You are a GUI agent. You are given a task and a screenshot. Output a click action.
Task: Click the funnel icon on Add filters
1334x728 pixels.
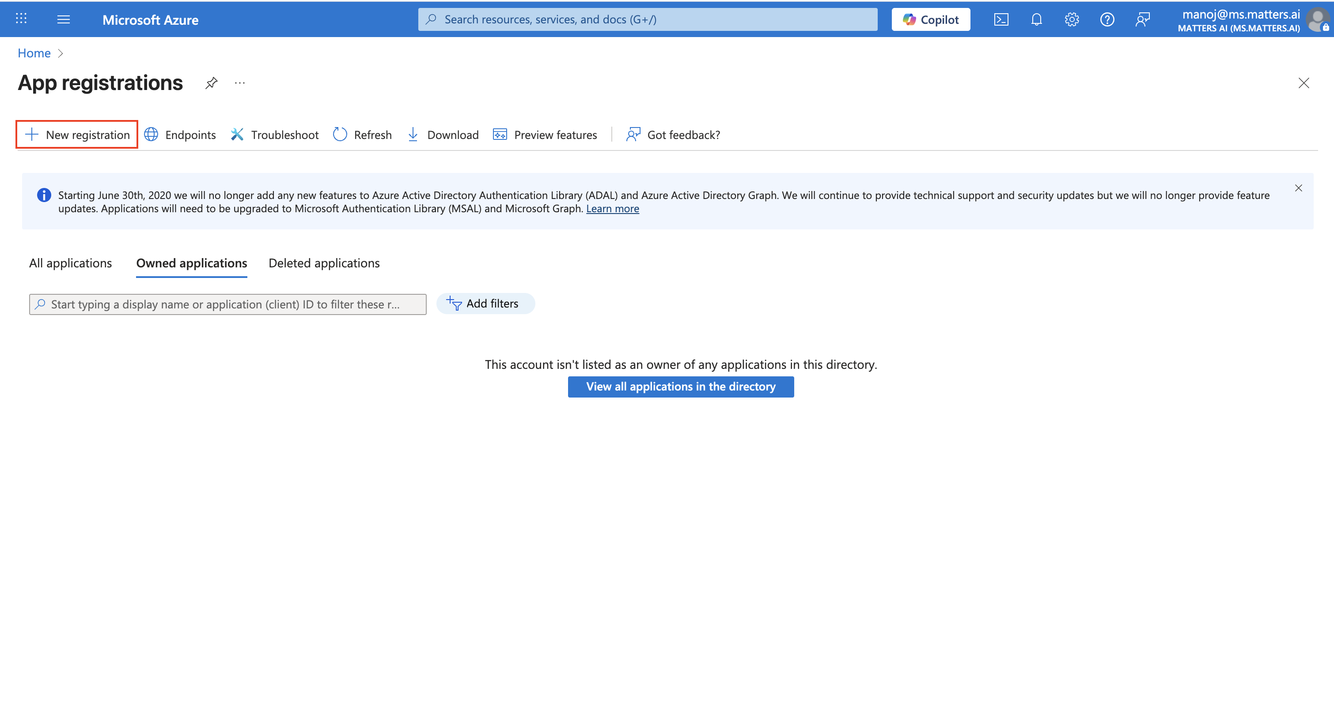click(x=454, y=304)
